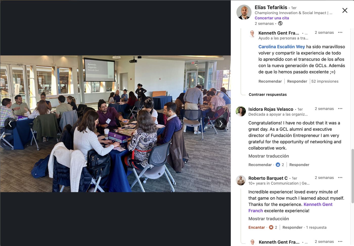Image resolution: width=354 pixels, height=246 pixels.
Task: Show translation of Isidora's comment
Action: pos(269,156)
